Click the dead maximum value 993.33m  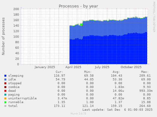coord(146,91)
